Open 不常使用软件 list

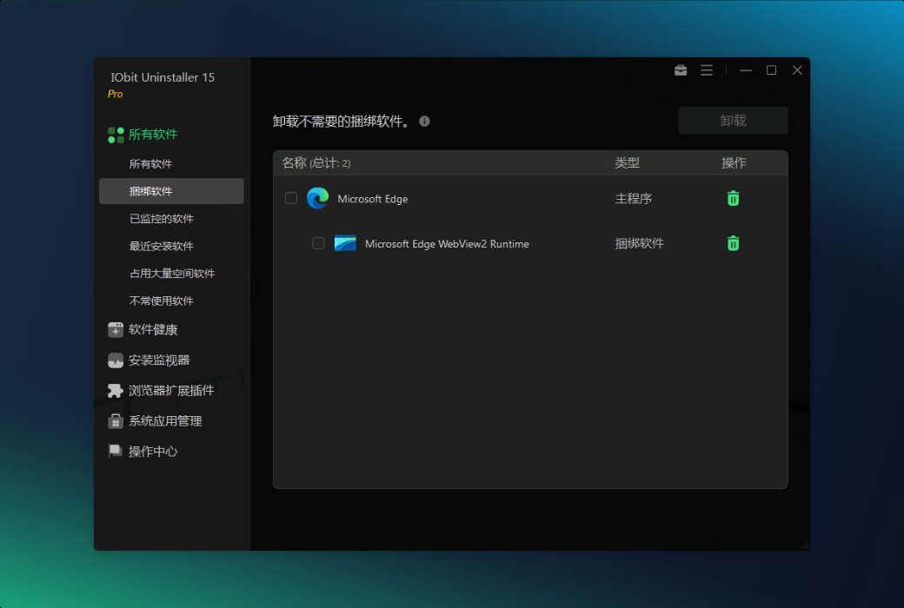coord(162,301)
